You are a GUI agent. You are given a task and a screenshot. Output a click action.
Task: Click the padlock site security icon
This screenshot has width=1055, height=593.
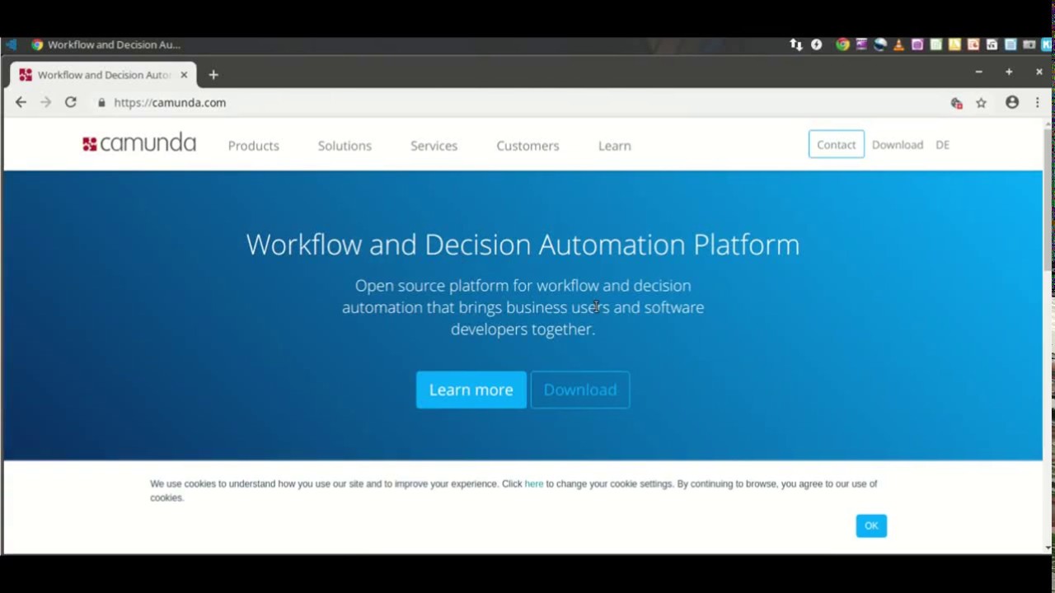click(x=102, y=103)
